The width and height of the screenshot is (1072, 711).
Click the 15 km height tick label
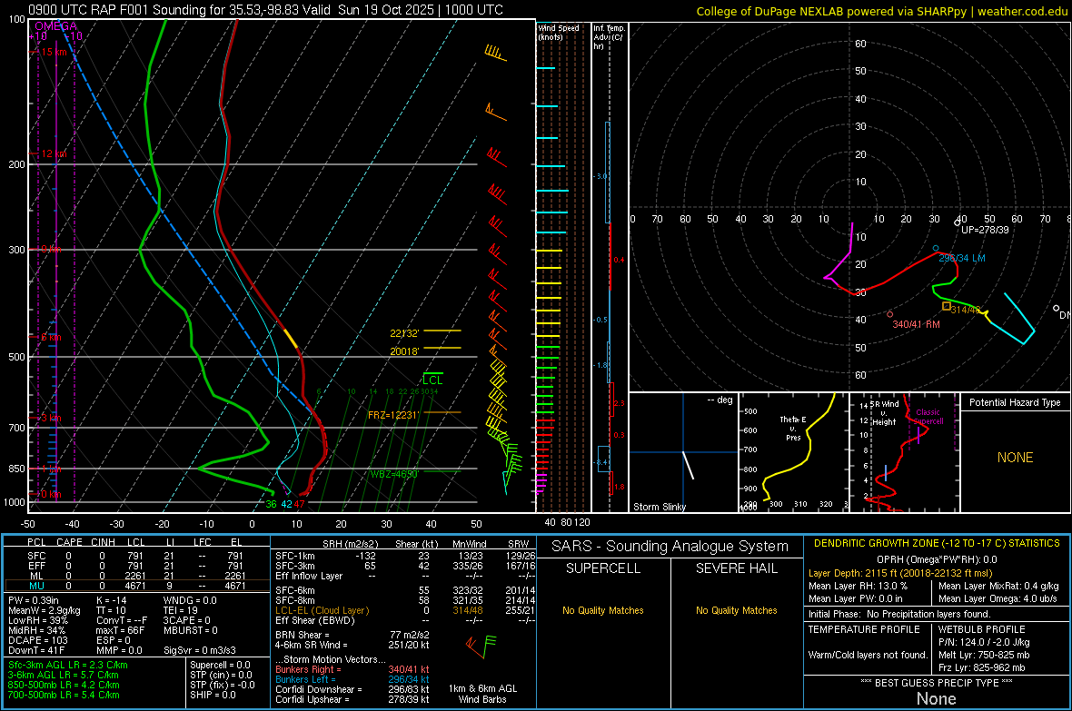(x=54, y=52)
